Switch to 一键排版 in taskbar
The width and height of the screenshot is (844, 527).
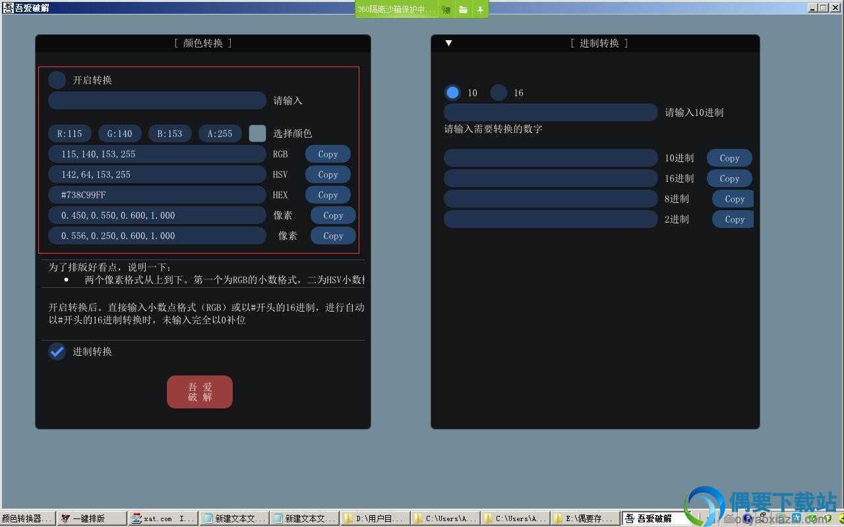click(92, 518)
